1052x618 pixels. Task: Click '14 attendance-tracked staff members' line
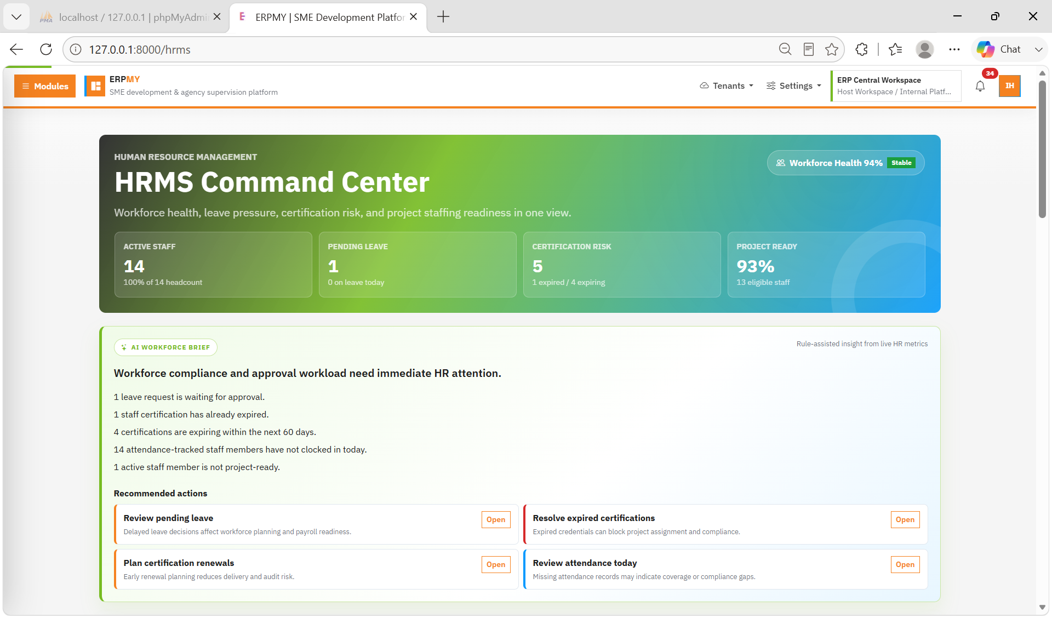(240, 450)
